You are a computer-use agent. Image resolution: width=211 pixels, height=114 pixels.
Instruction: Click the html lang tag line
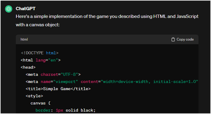[41, 60]
